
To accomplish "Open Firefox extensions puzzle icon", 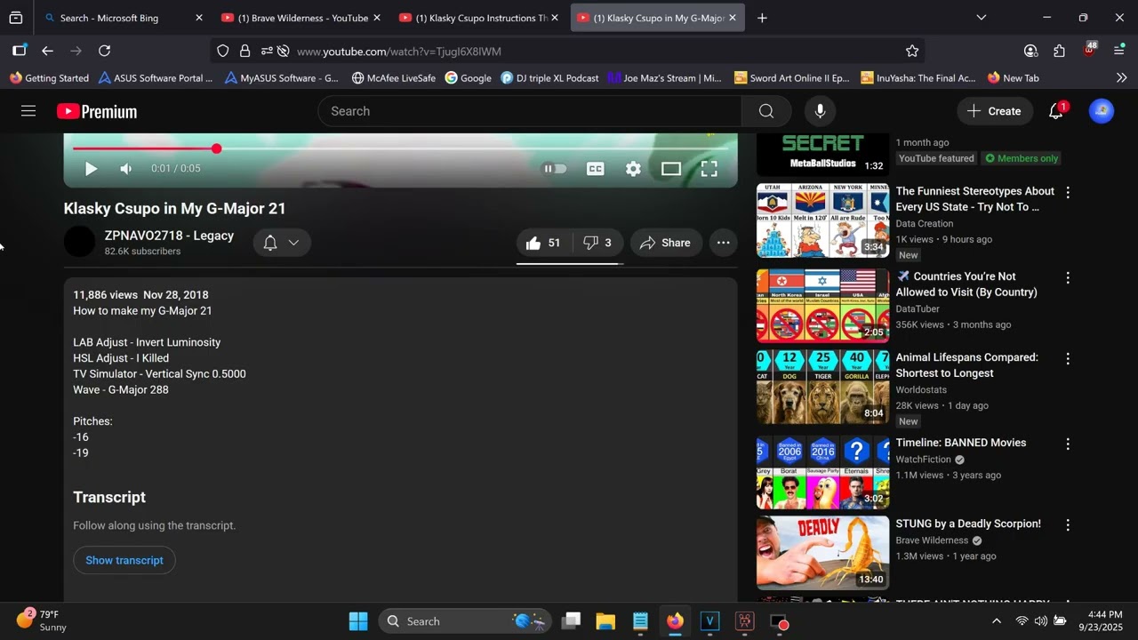I will click(x=1059, y=51).
